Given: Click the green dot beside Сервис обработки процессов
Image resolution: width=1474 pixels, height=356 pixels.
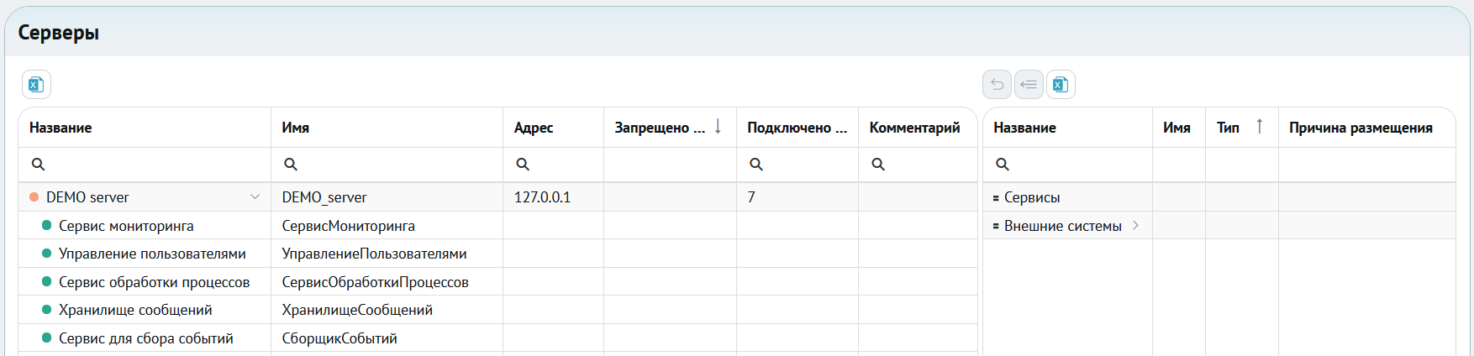Looking at the screenshot, I should click(x=47, y=281).
